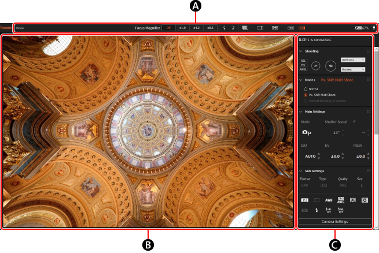Click the empty rectangle icon beside 3:2
Viewport: 379px width, 253px height.
point(317,200)
